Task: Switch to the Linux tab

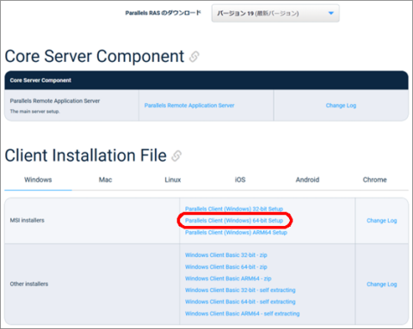Action: pos(173,180)
